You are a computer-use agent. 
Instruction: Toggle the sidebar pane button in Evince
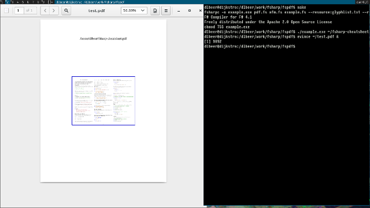(x=6, y=10)
